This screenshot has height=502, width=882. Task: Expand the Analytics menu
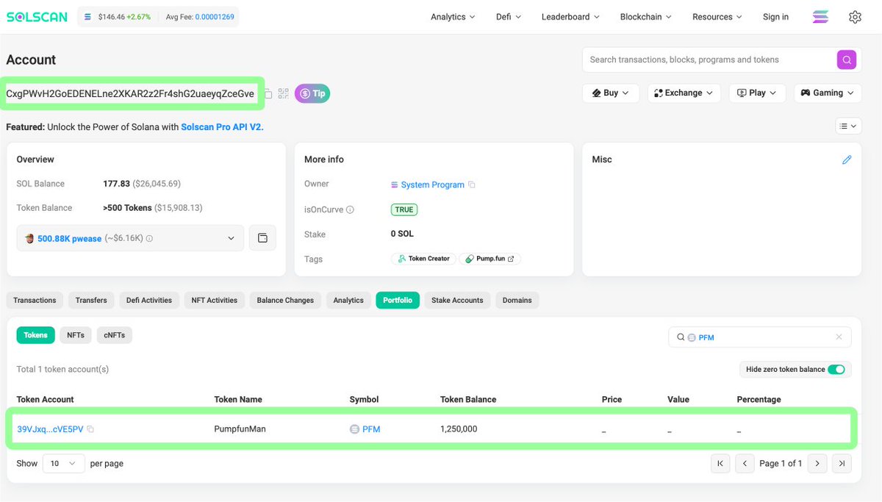click(x=453, y=17)
